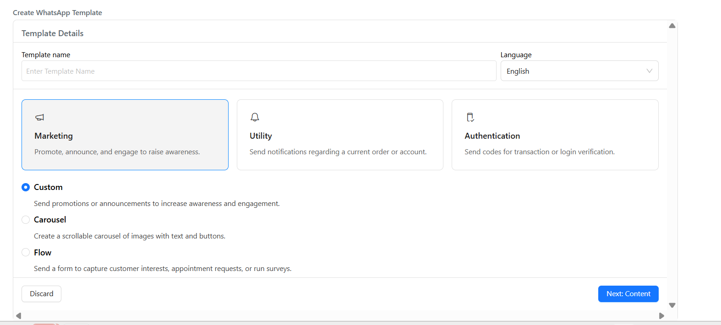
Task: Click 'Send promotions or announcements' description text
Action: tap(157, 204)
